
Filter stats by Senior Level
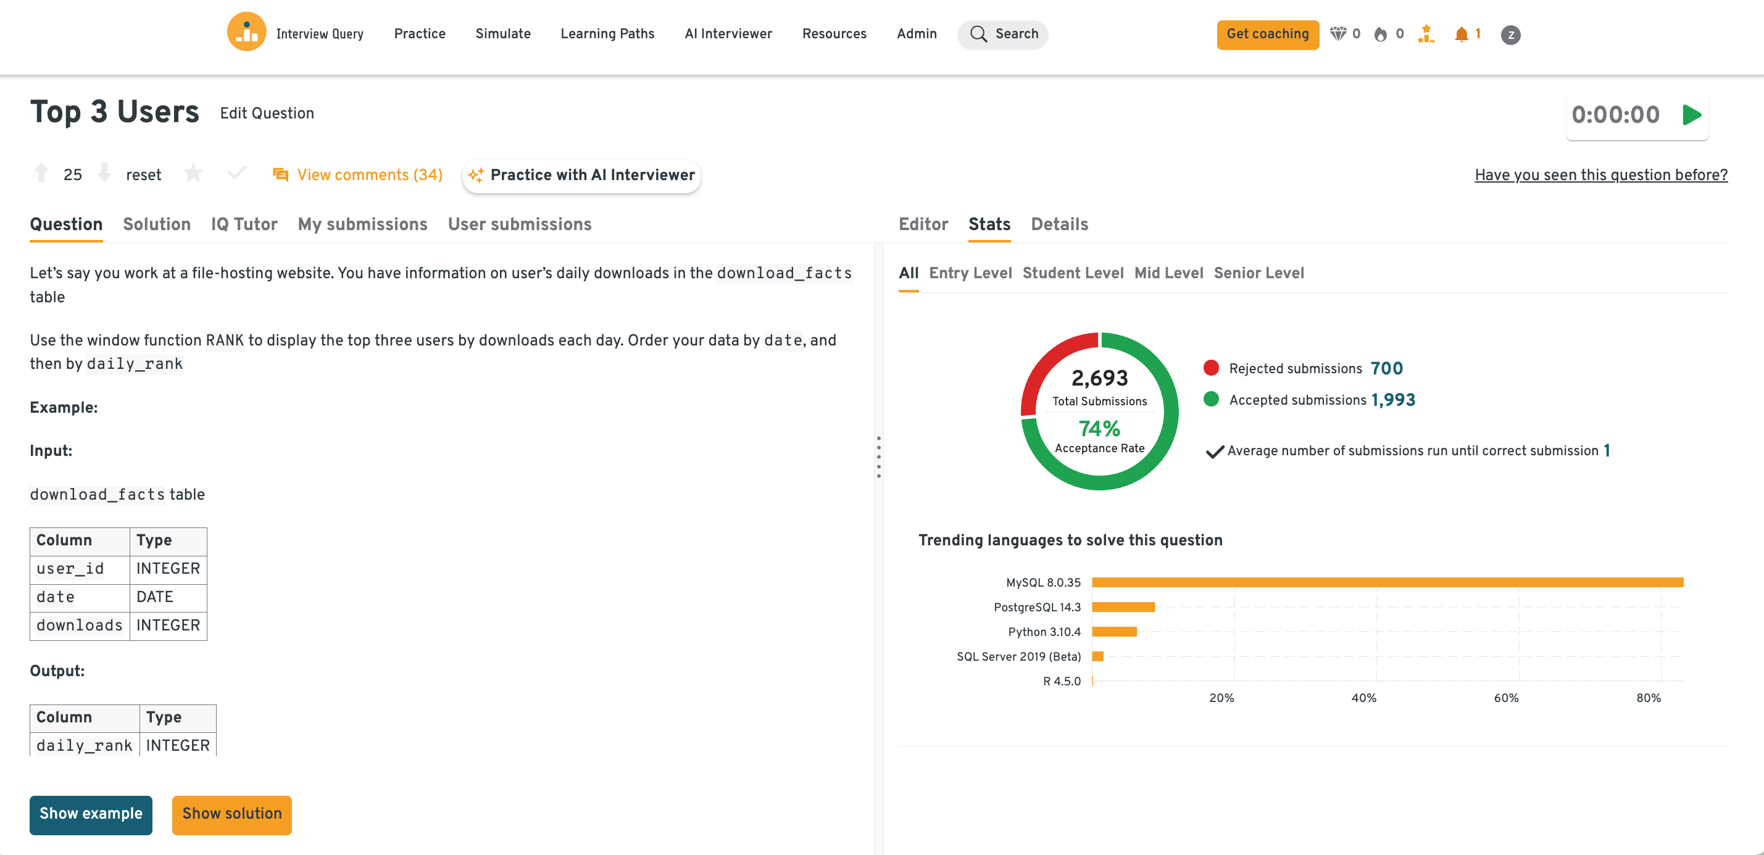[x=1258, y=273]
